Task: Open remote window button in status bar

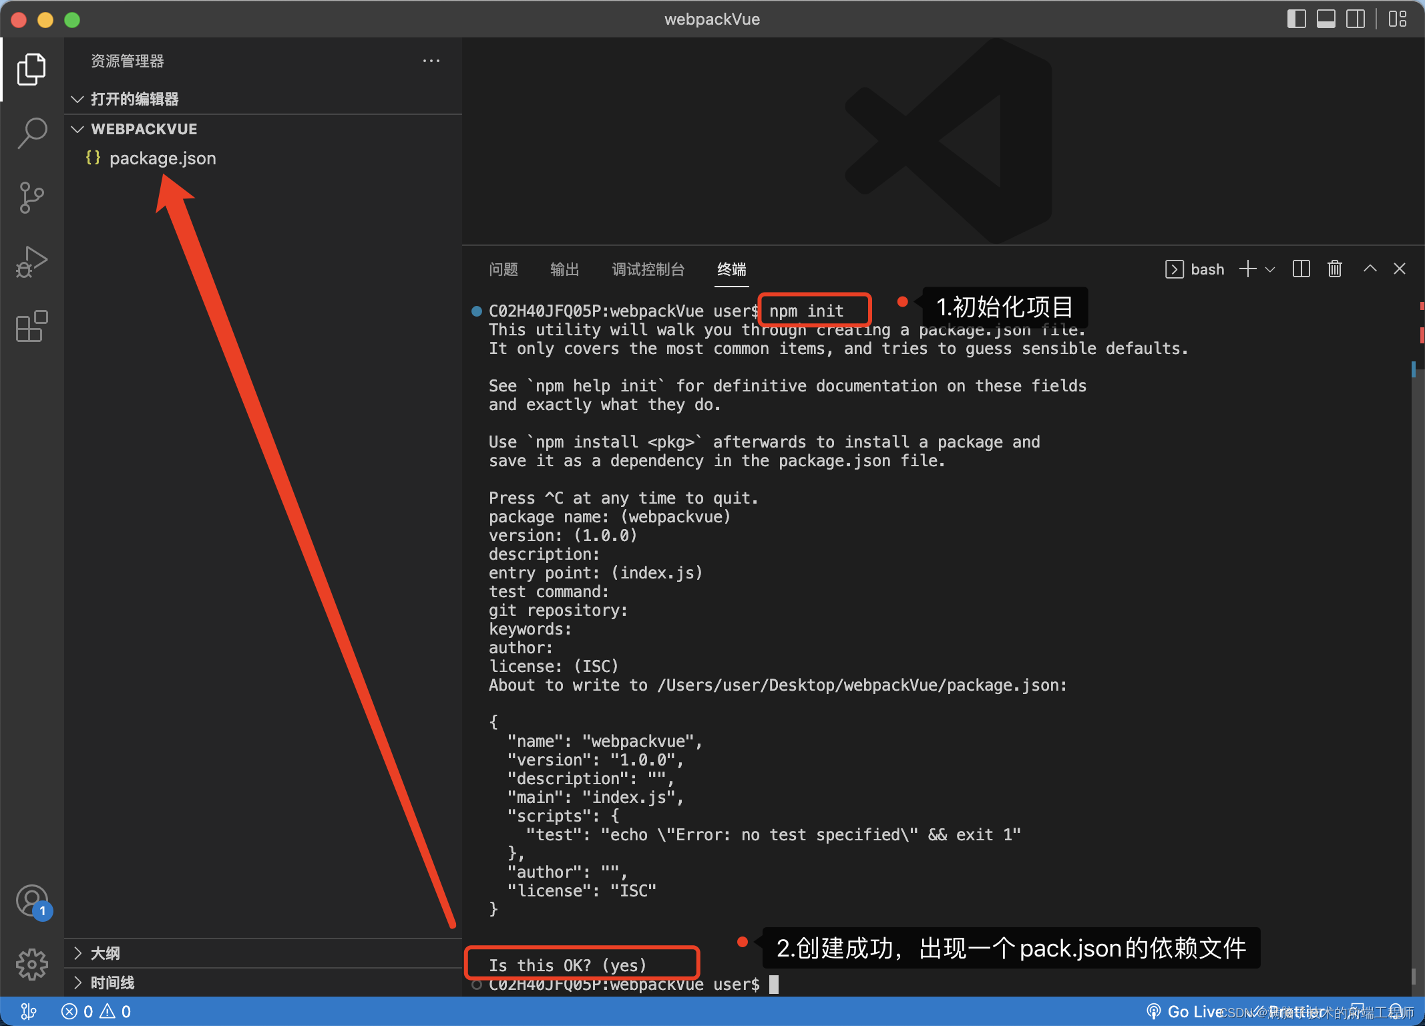Action: pos(29,1011)
